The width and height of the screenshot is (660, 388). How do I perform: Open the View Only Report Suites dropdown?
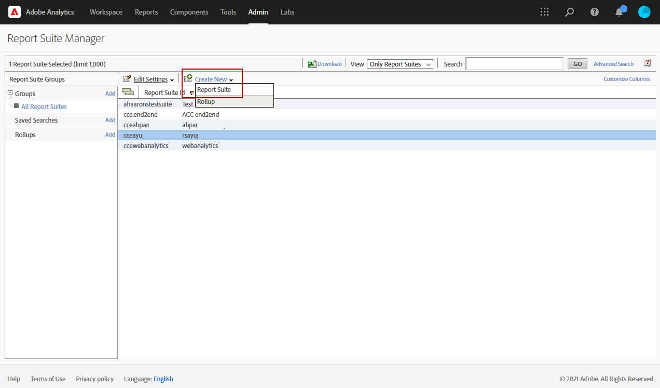point(400,64)
